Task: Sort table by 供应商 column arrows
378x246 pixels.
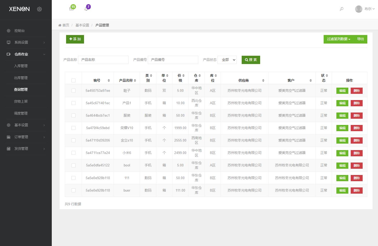Action: point(263,80)
